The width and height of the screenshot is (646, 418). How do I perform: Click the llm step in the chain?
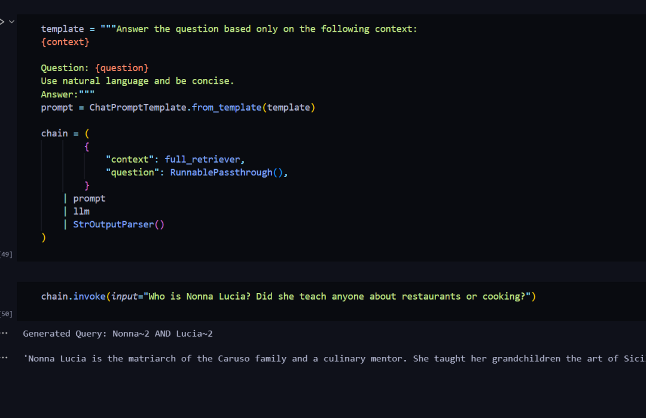pyautogui.click(x=81, y=211)
